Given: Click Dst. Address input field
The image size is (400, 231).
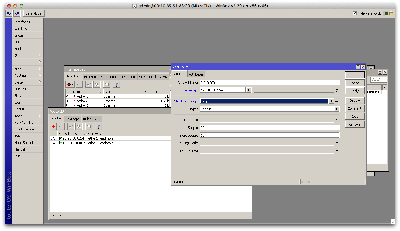Looking at the screenshot, I should (270, 82).
